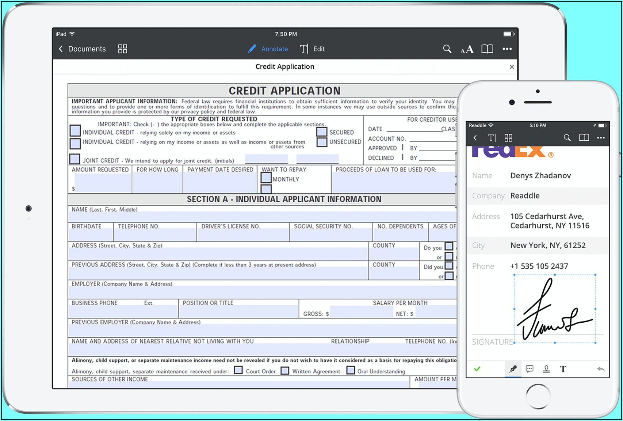Screen dimensions: 623x421
Task: Select the stamp tool on iPhone
Action: click(x=546, y=369)
